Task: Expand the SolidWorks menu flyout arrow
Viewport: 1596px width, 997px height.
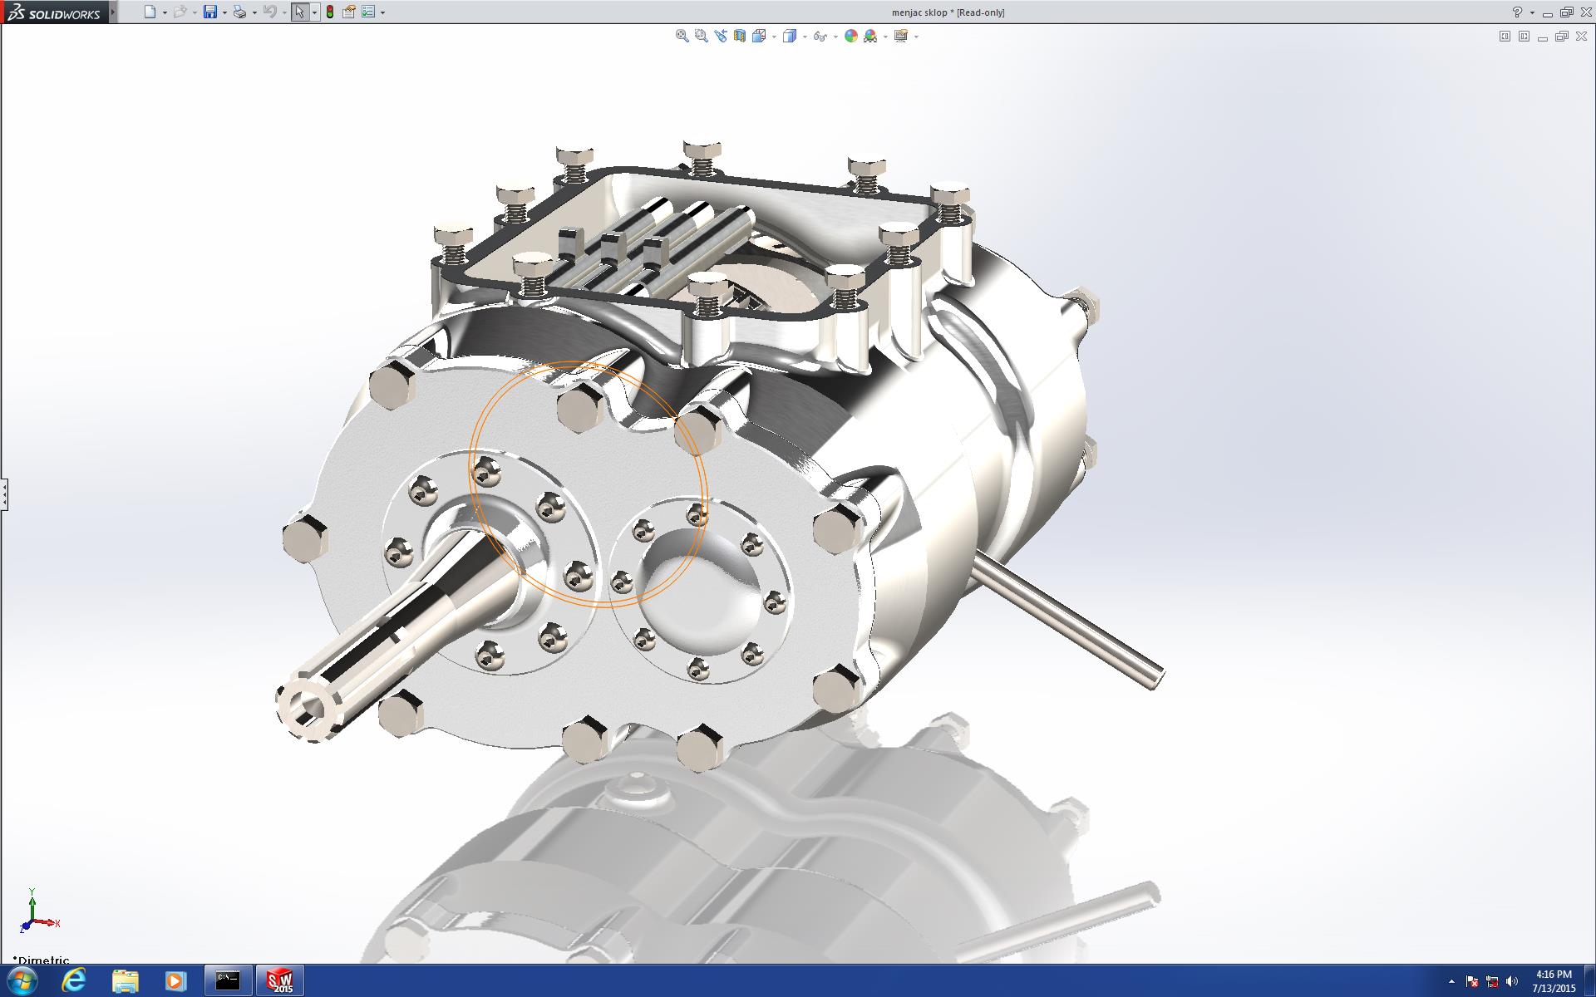Action: (113, 12)
